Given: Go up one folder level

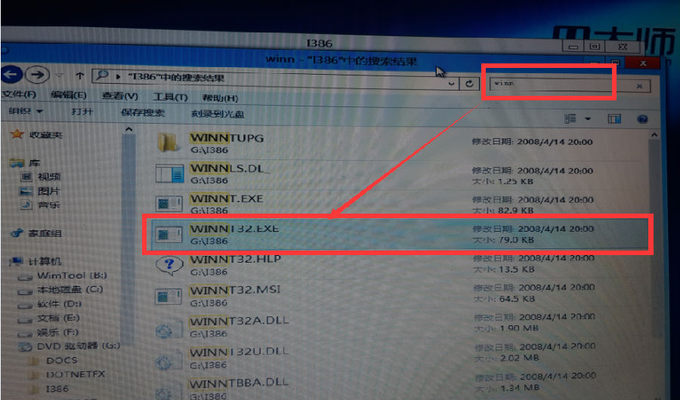Looking at the screenshot, I should [79, 76].
